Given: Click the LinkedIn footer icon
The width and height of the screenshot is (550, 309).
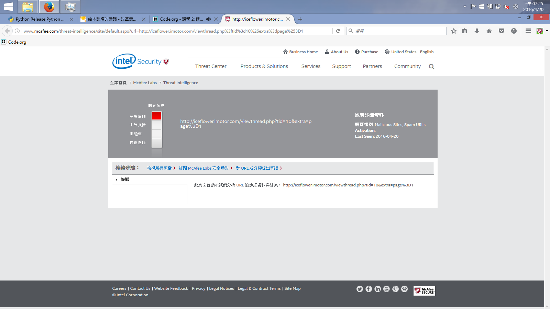Looking at the screenshot, I should coord(377,289).
